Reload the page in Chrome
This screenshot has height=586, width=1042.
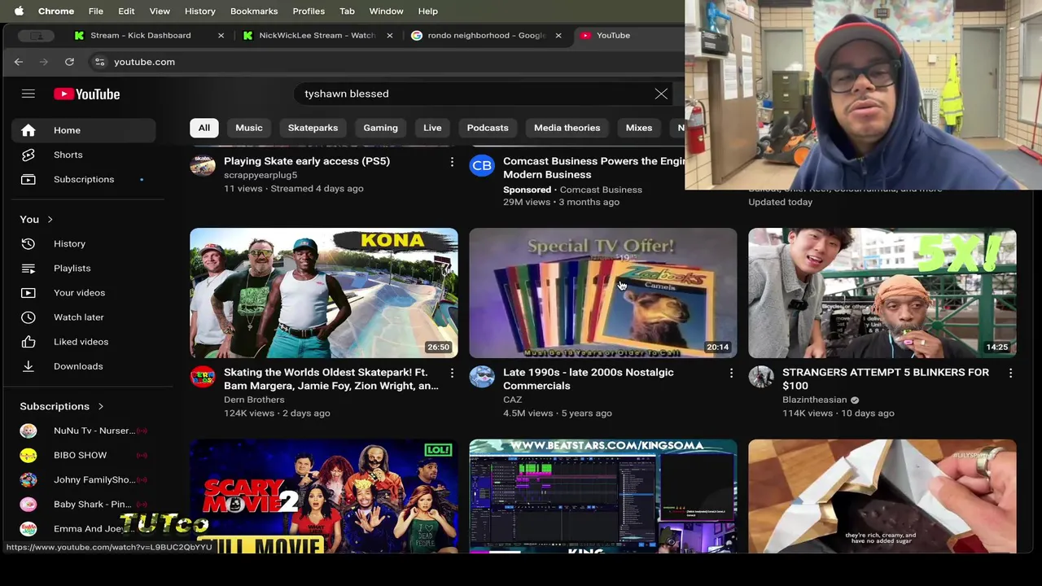pos(69,62)
